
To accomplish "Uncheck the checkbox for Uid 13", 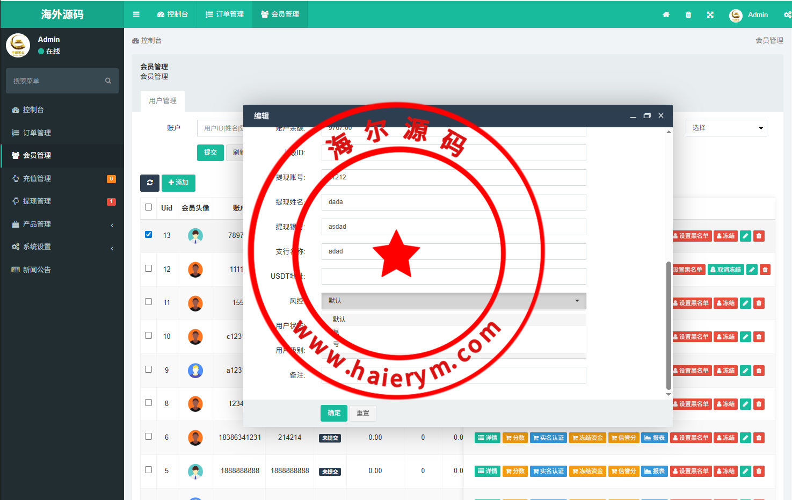I will (x=149, y=235).
